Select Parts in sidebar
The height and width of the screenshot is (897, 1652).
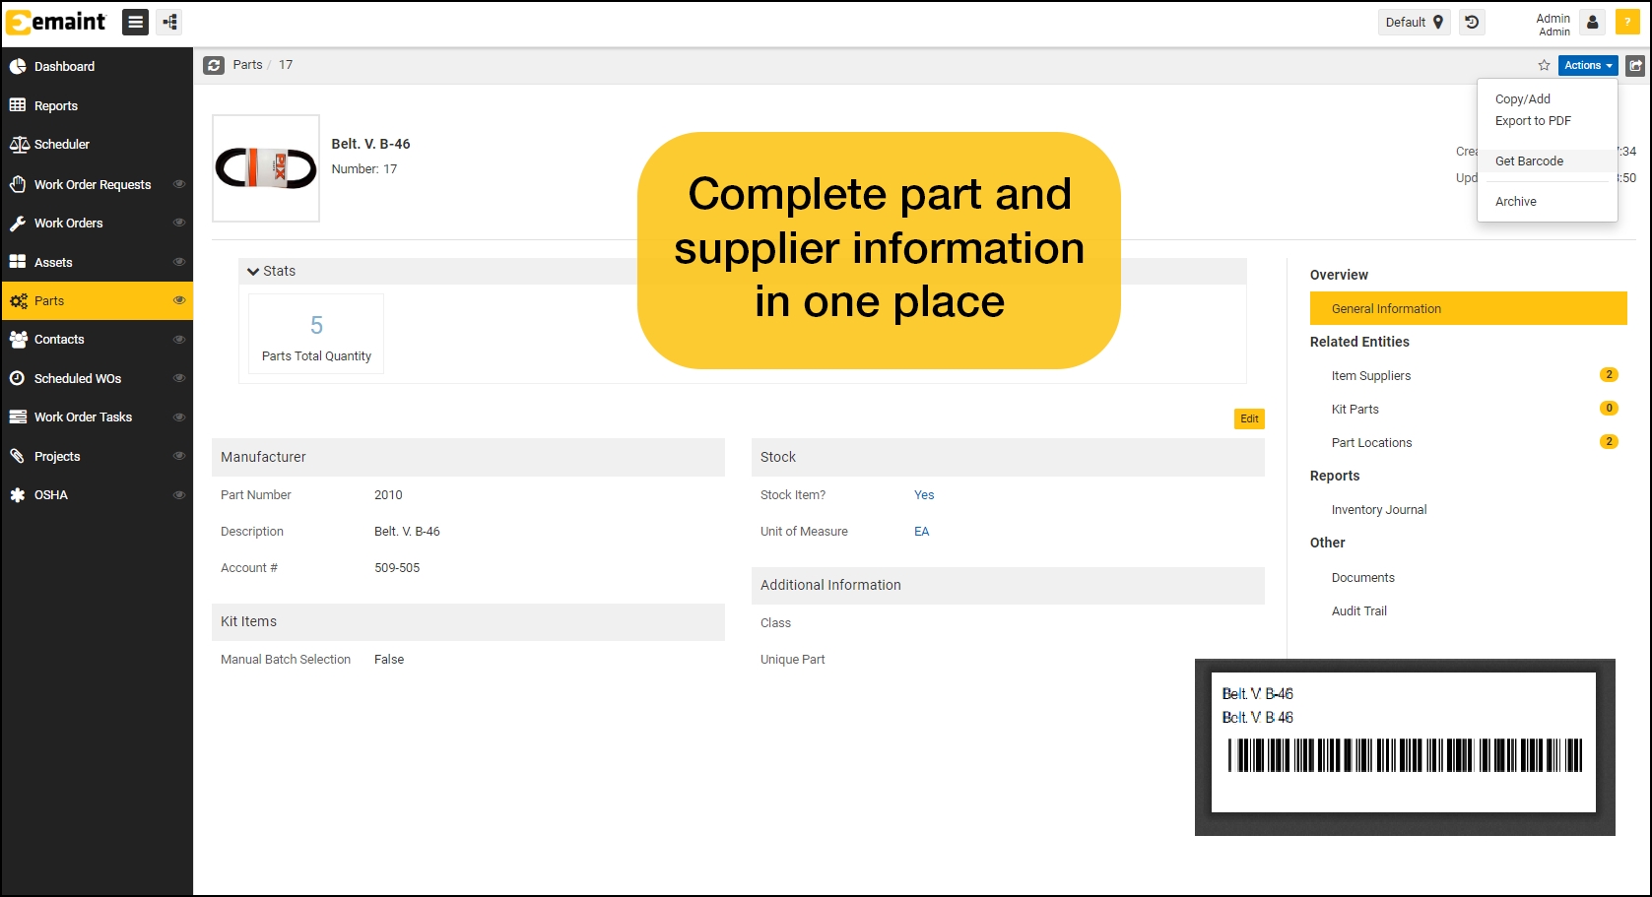(97, 300)
